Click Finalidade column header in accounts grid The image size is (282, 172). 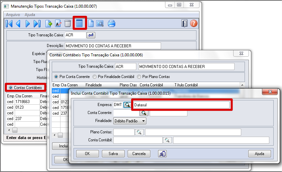(94, 85)
